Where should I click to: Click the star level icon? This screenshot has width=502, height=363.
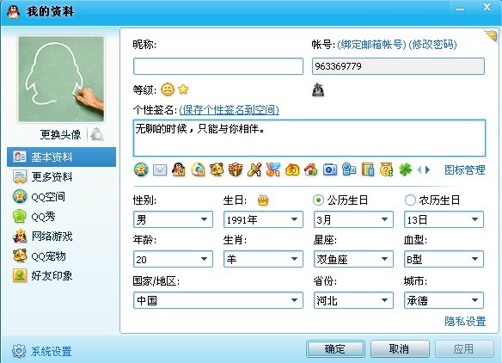(x=183, y=89)
